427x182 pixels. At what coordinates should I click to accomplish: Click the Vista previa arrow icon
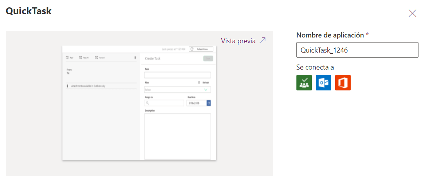[x=263, y=41]
